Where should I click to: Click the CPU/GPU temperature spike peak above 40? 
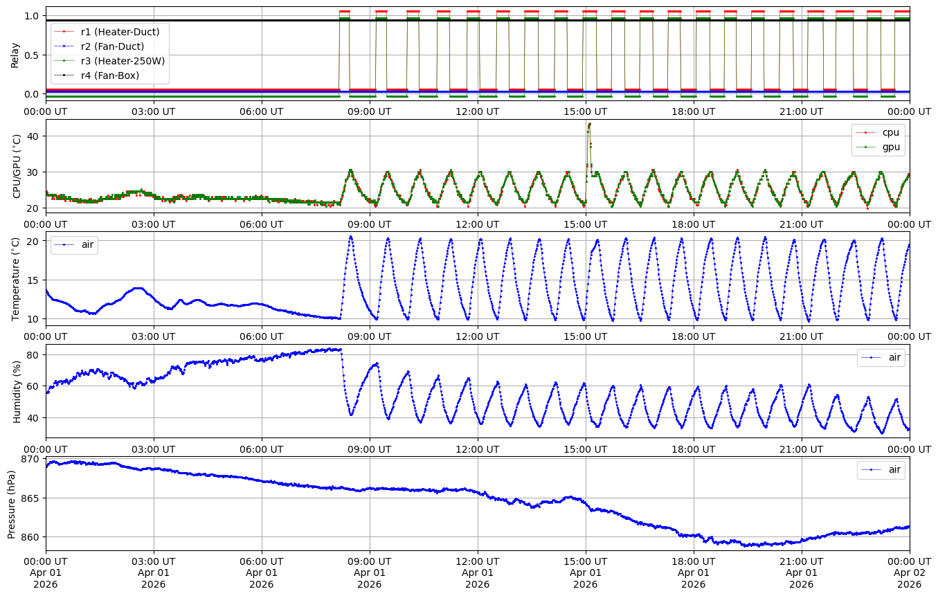[589, 124]
